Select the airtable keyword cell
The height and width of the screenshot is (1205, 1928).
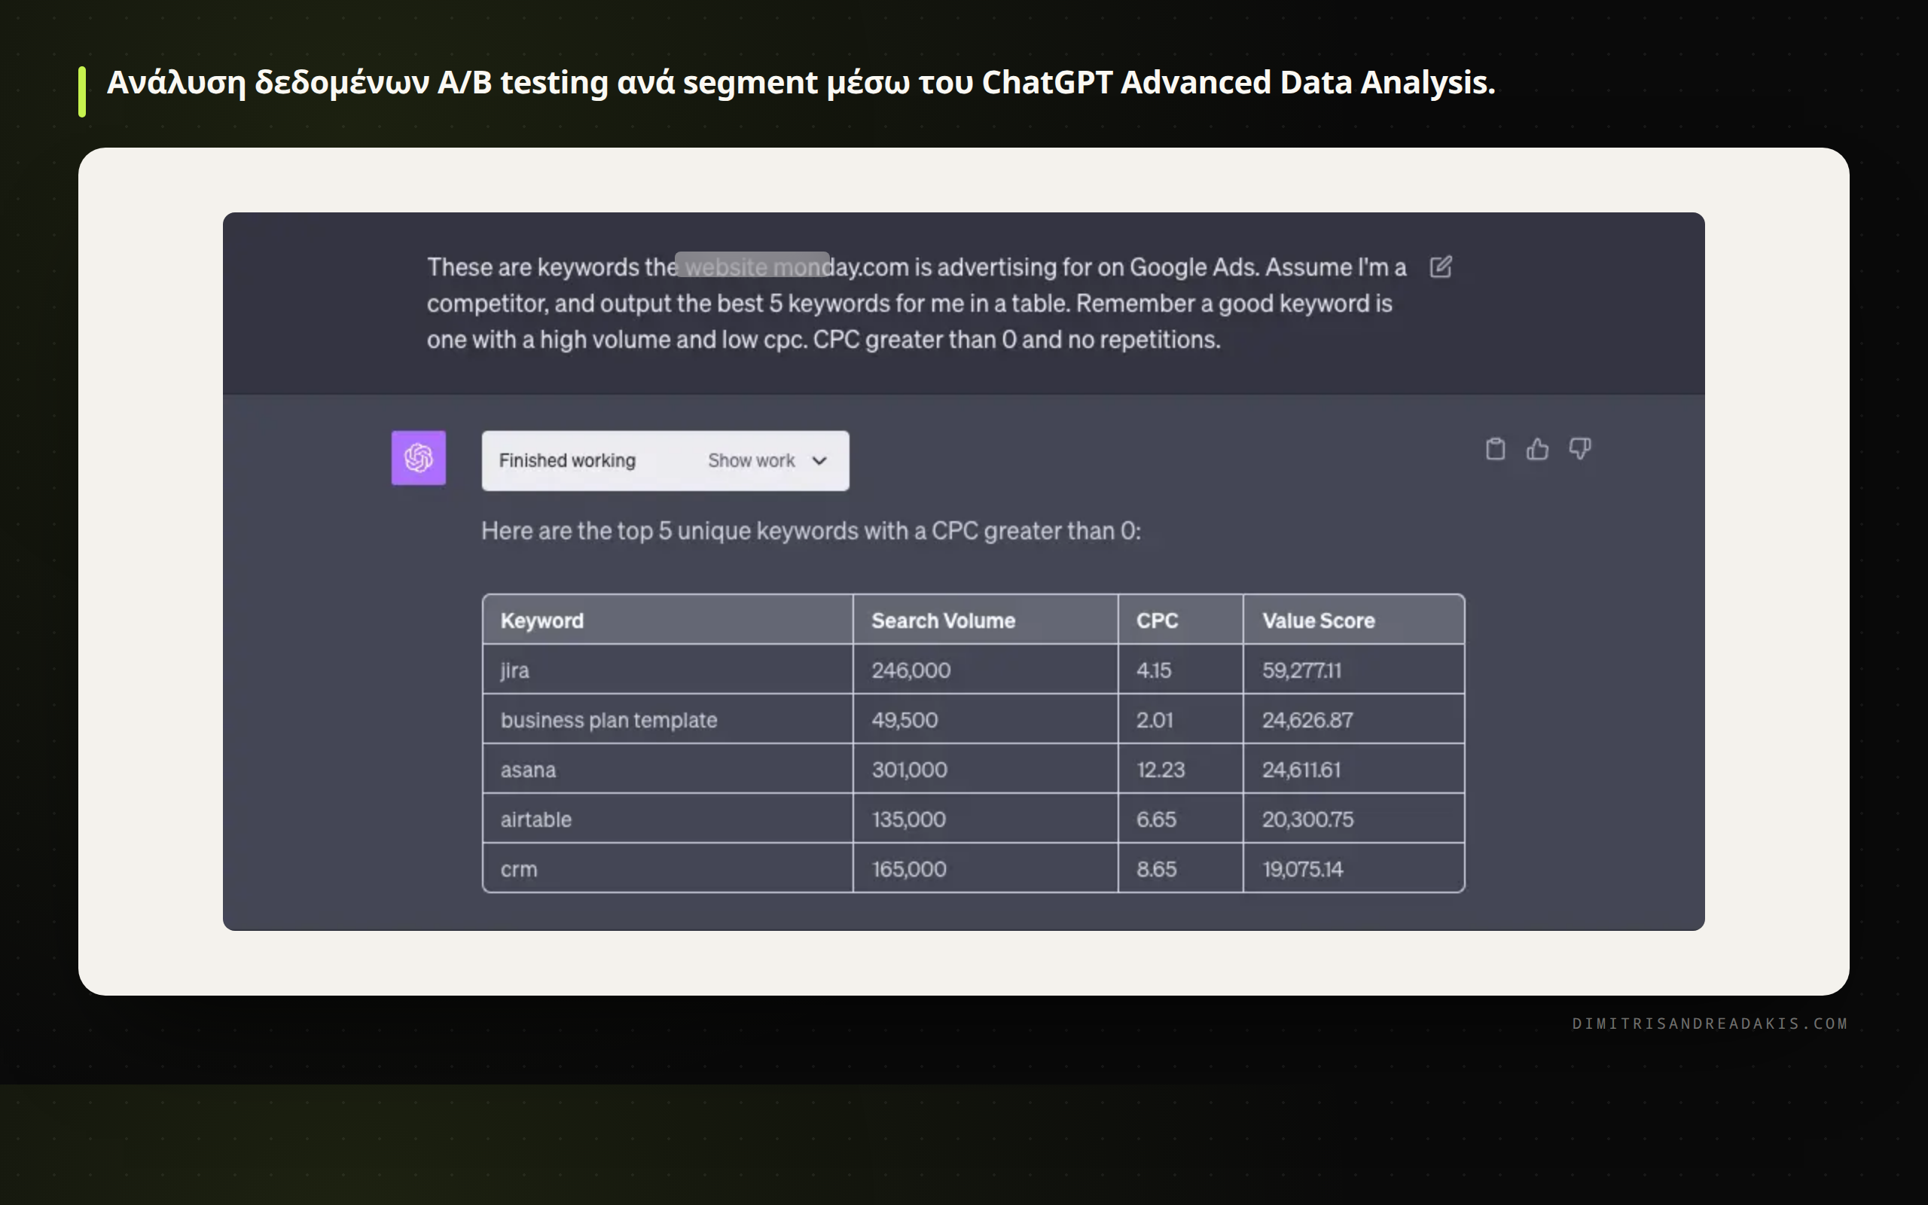click(667, 819)
